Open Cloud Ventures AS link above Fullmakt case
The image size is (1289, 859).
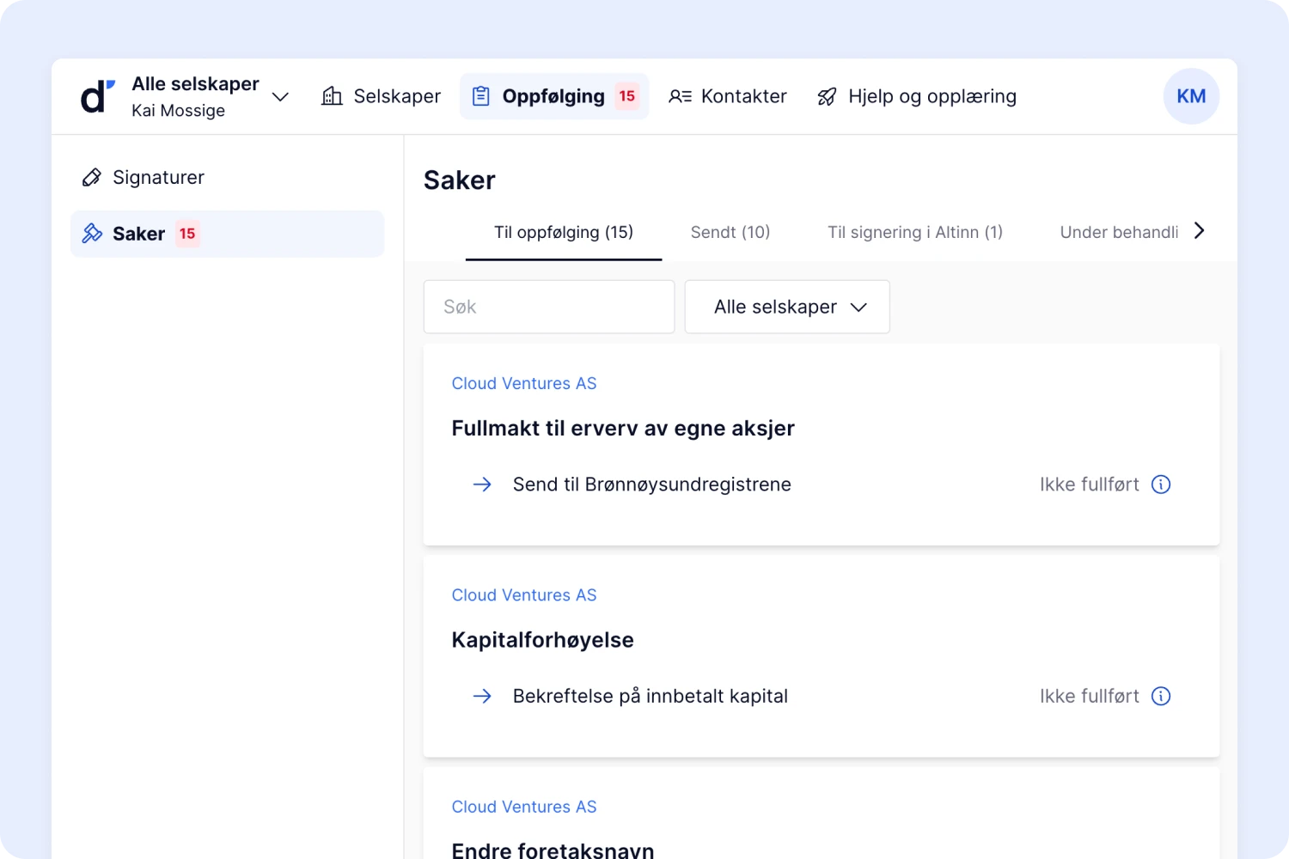click(x=524, y=383)
